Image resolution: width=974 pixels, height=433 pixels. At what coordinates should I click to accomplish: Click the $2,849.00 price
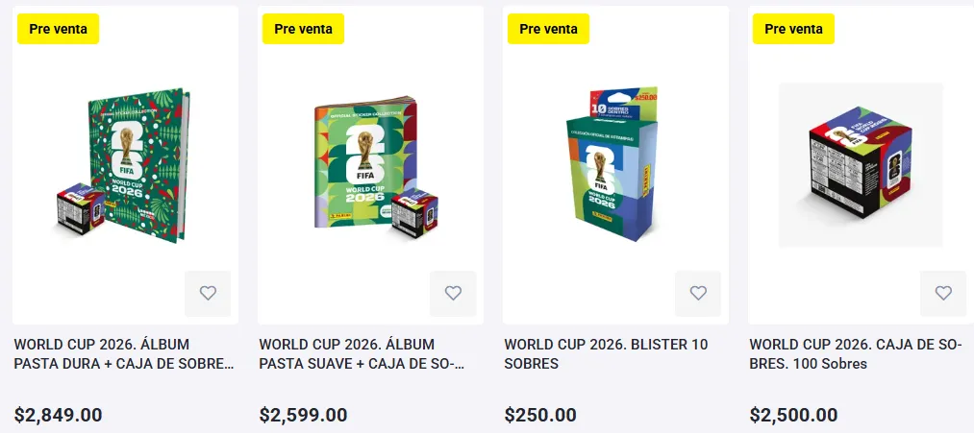(58, 416)
